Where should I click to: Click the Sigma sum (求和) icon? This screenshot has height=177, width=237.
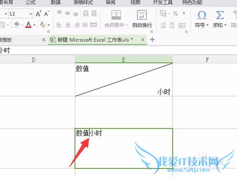tap(220, 15)
